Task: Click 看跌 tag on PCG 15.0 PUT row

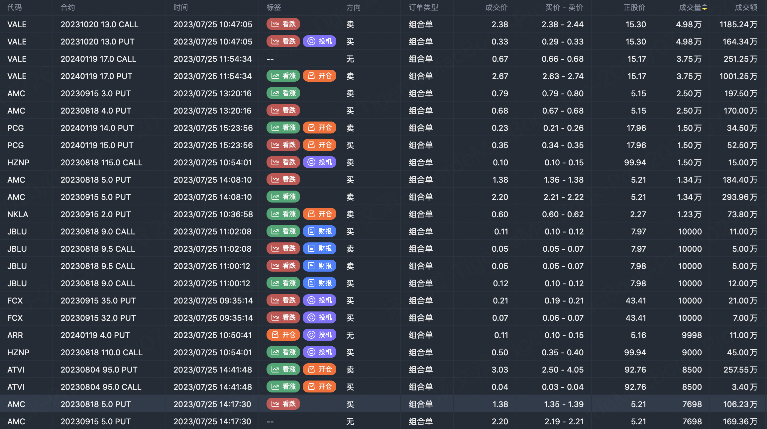Action: tap(283, 145)
